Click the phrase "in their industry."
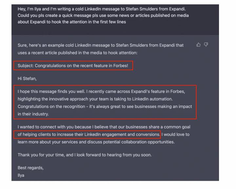Viewport: 236px width, 189px height. click(33, 114)
